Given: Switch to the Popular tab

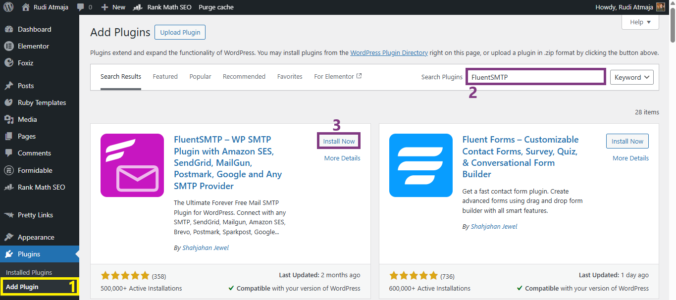Looking at the screenshot, I should pos(201,76).
